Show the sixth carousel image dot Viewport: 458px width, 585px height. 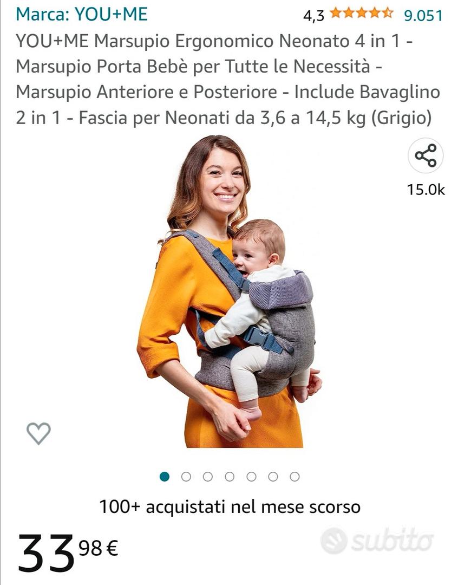[x=273, y=477]
